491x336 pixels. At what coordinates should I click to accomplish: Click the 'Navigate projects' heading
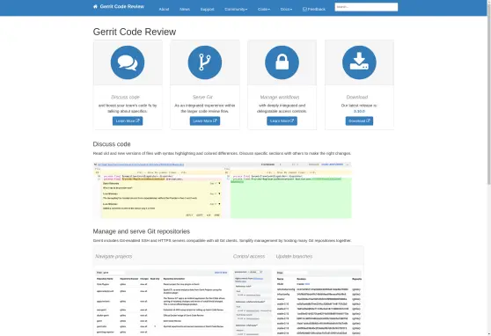[x=114, y=256]
